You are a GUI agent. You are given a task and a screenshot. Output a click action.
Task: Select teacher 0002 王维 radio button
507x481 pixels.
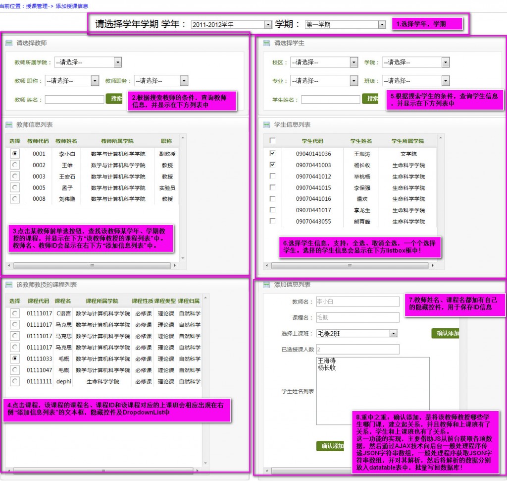point(15,165)
